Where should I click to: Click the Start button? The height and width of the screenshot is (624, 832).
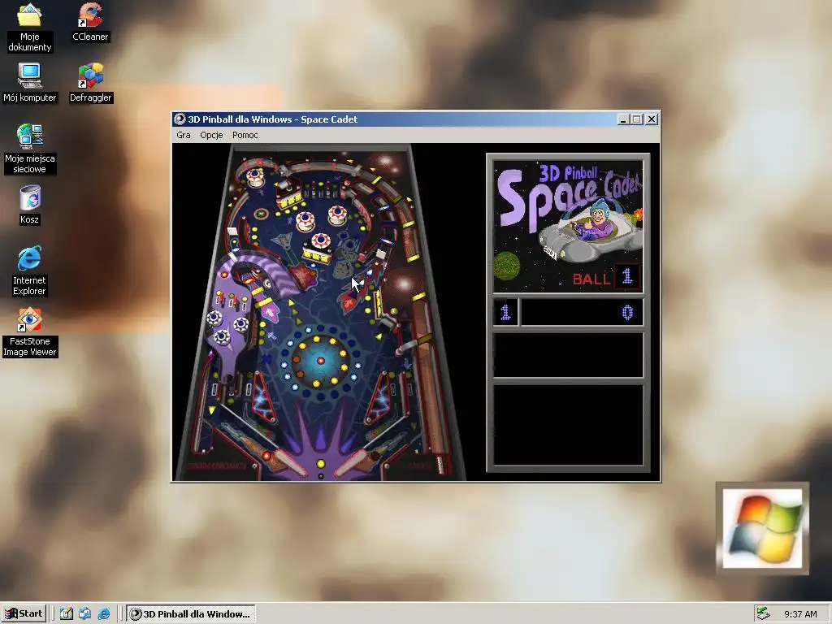pos(24,614)
